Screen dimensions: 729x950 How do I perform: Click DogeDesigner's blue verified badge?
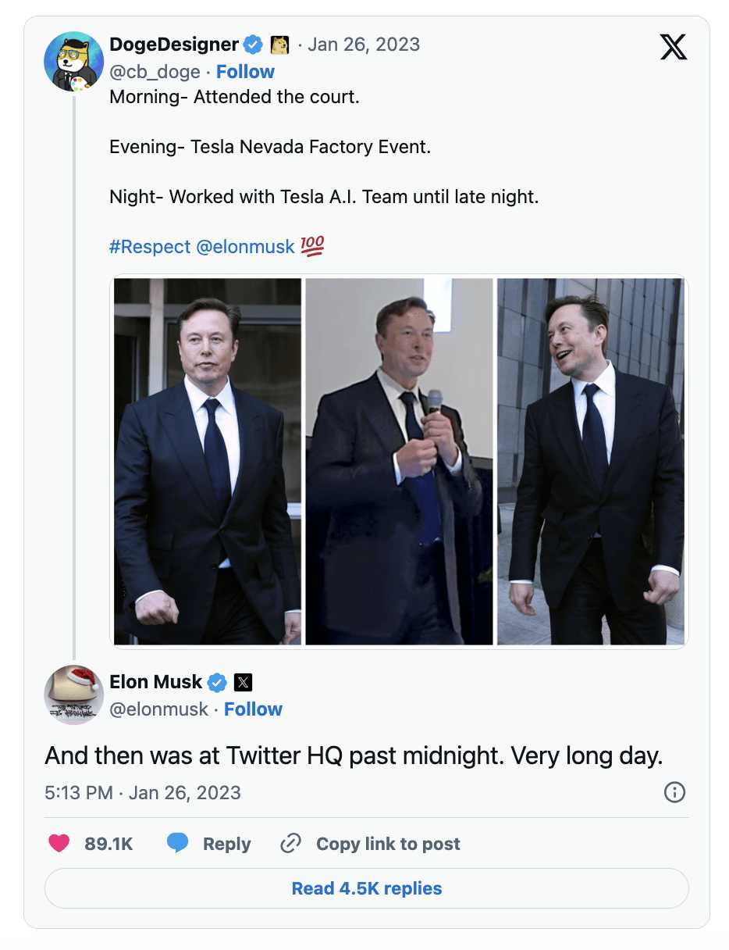[254, 45]
